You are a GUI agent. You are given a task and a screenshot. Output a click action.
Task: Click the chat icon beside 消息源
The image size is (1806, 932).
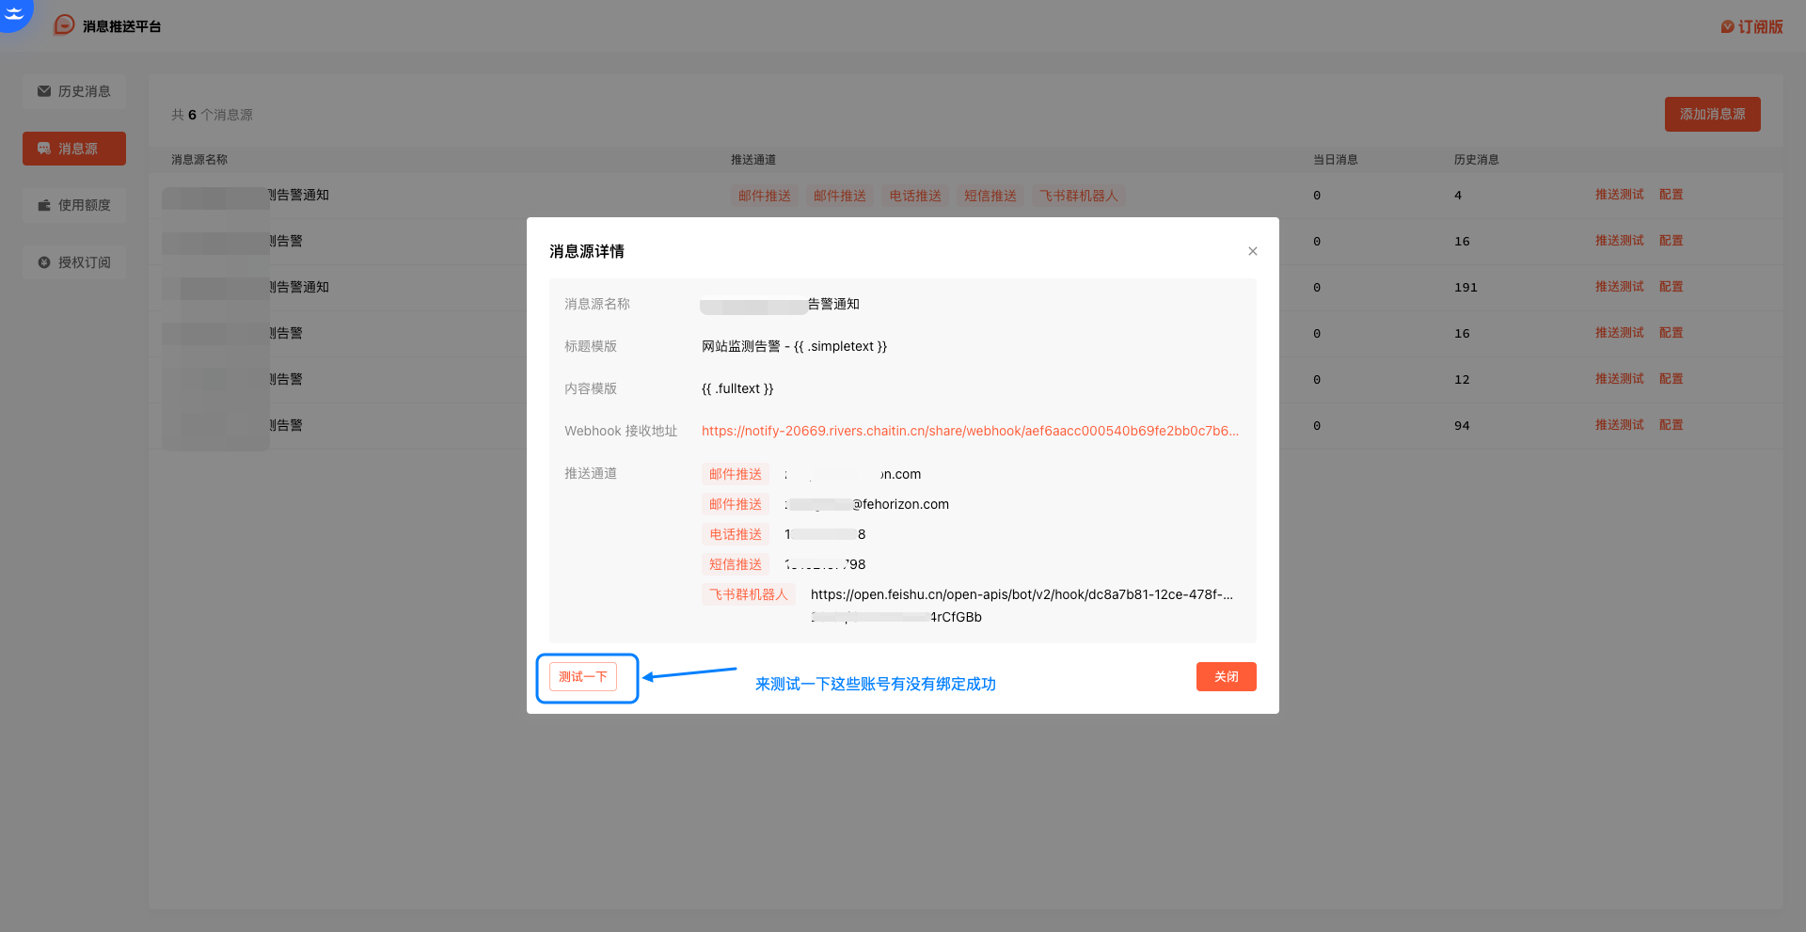44,149
